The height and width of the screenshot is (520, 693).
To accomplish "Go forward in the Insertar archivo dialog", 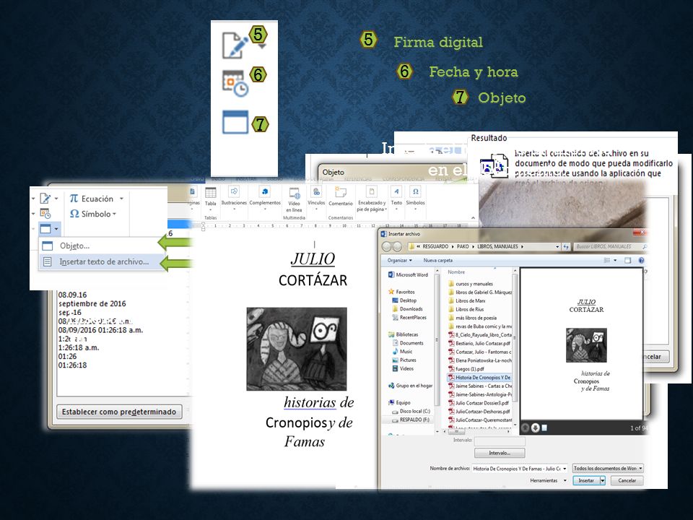I will pyautogui.click(x=397, y=247).
